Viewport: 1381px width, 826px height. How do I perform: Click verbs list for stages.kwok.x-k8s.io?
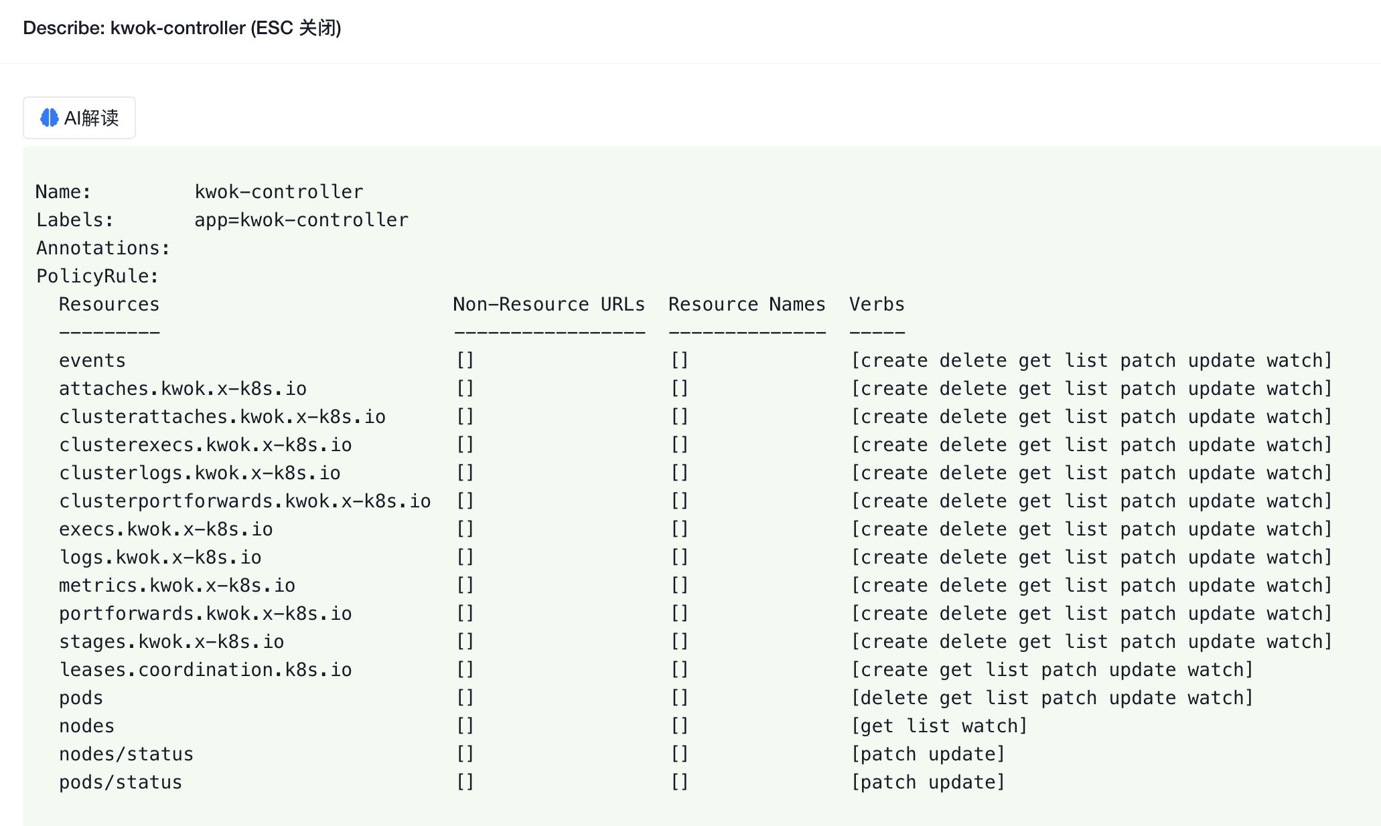(x=1092, y=642)
